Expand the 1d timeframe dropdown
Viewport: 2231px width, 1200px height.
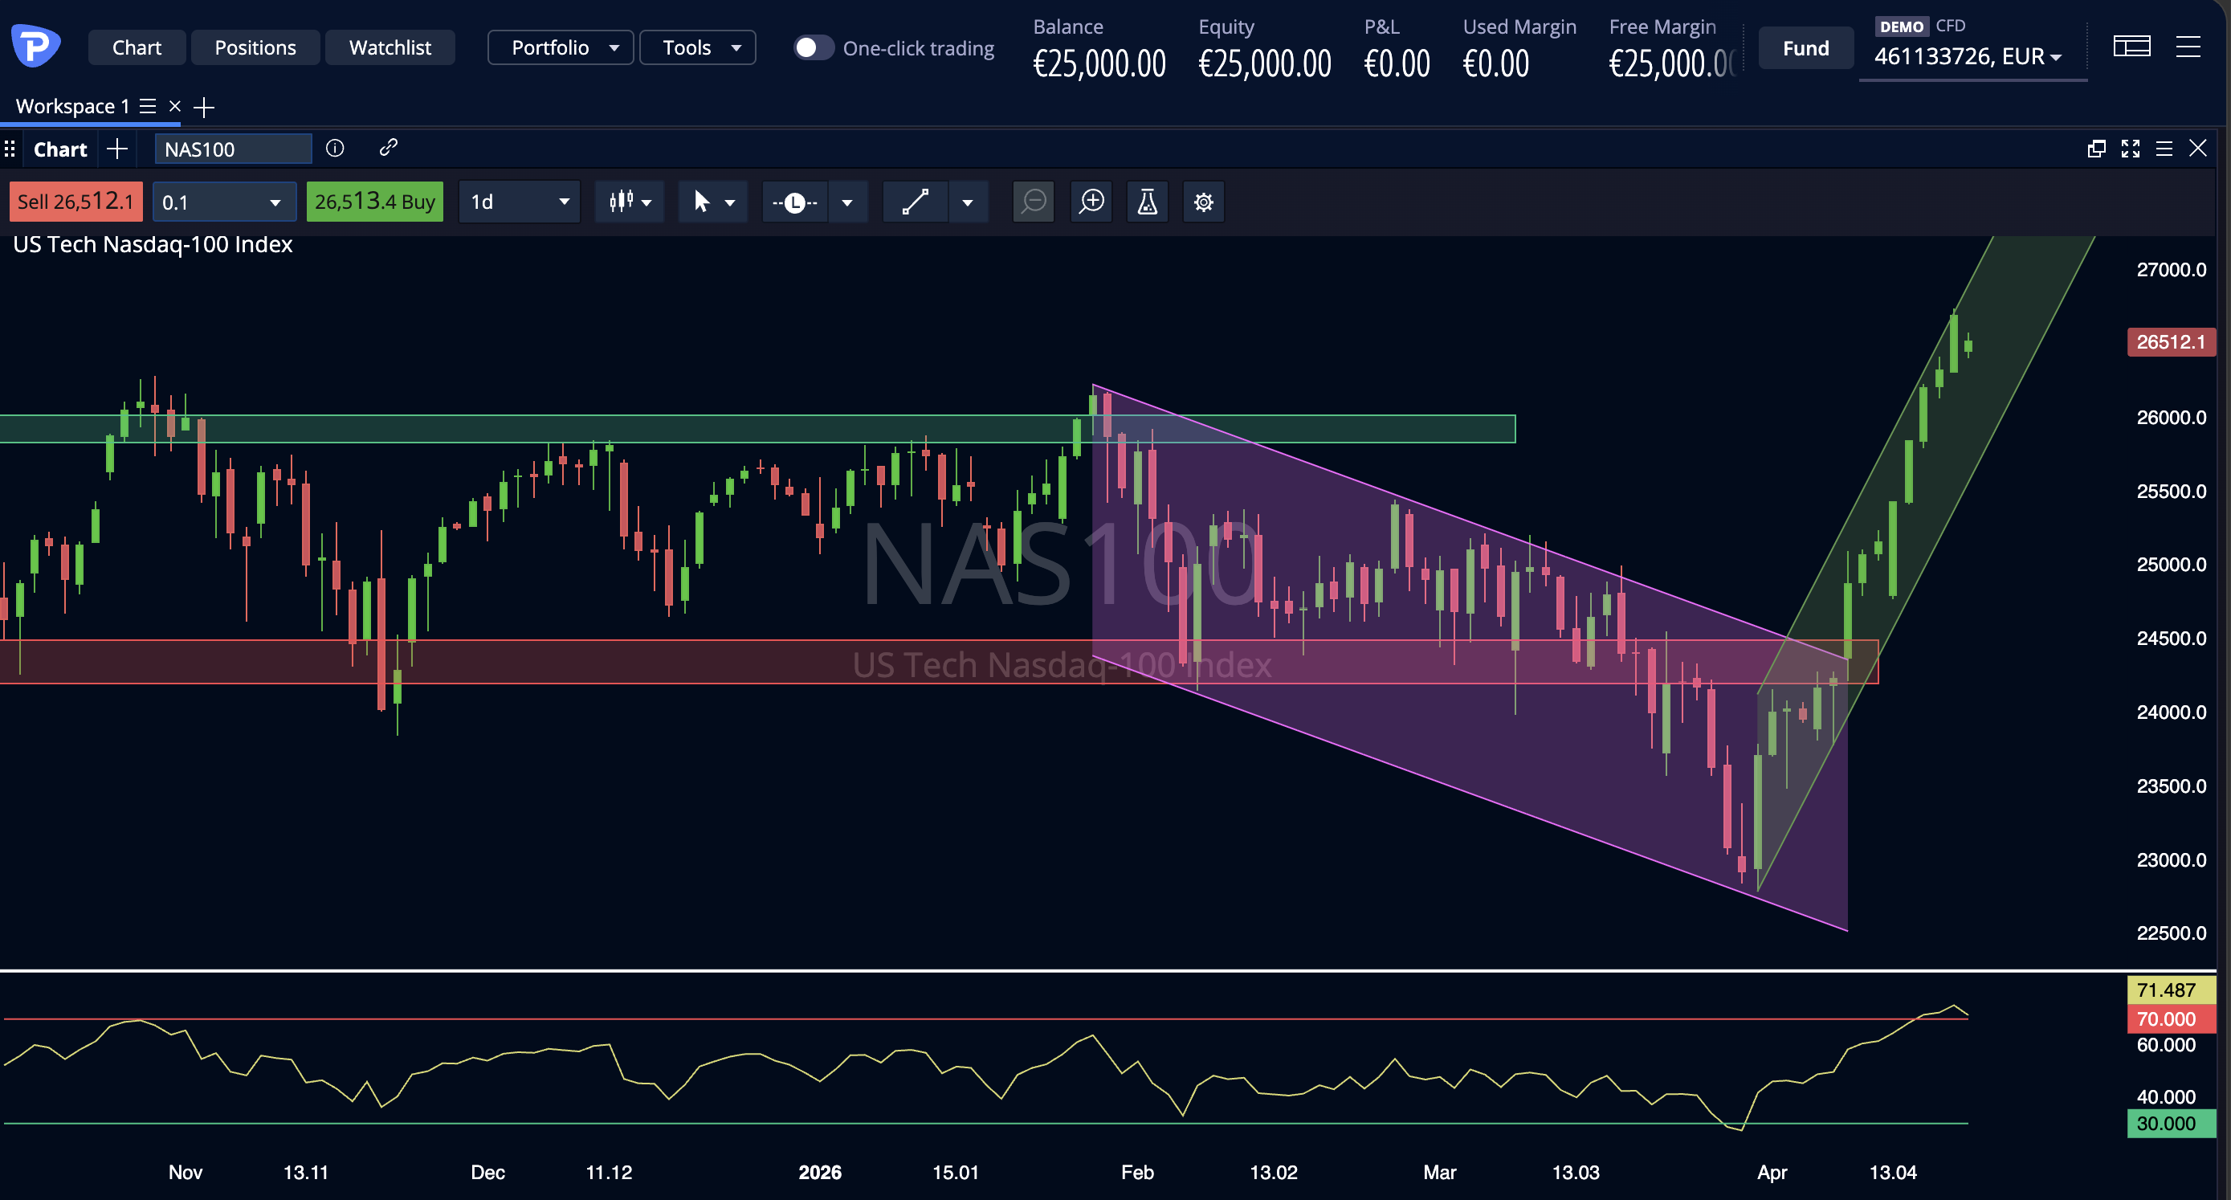point(519,202)
